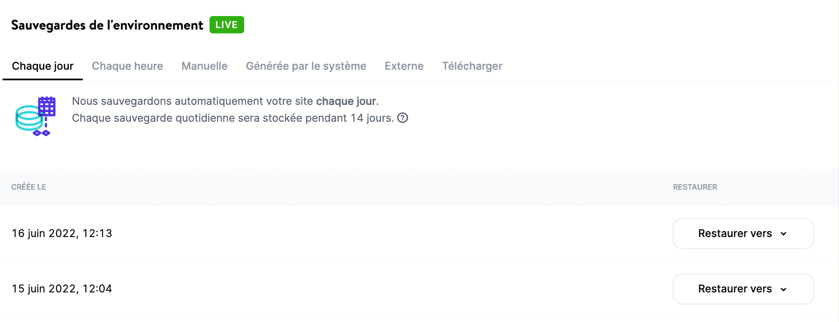The width and height of the screenshot is (839, 322).
Task: Open the Télécharger tab
Action: tap(472, 66)
